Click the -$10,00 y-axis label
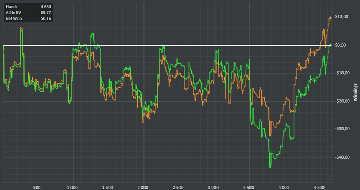This screenshot has height=190, width=360. click(x=342, y=73)
